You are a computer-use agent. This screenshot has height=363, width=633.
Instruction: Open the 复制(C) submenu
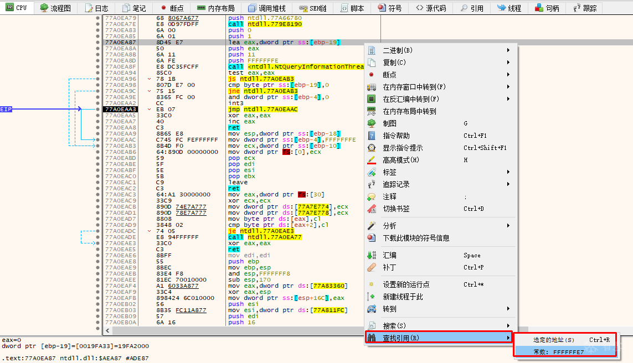click(441, 63)
